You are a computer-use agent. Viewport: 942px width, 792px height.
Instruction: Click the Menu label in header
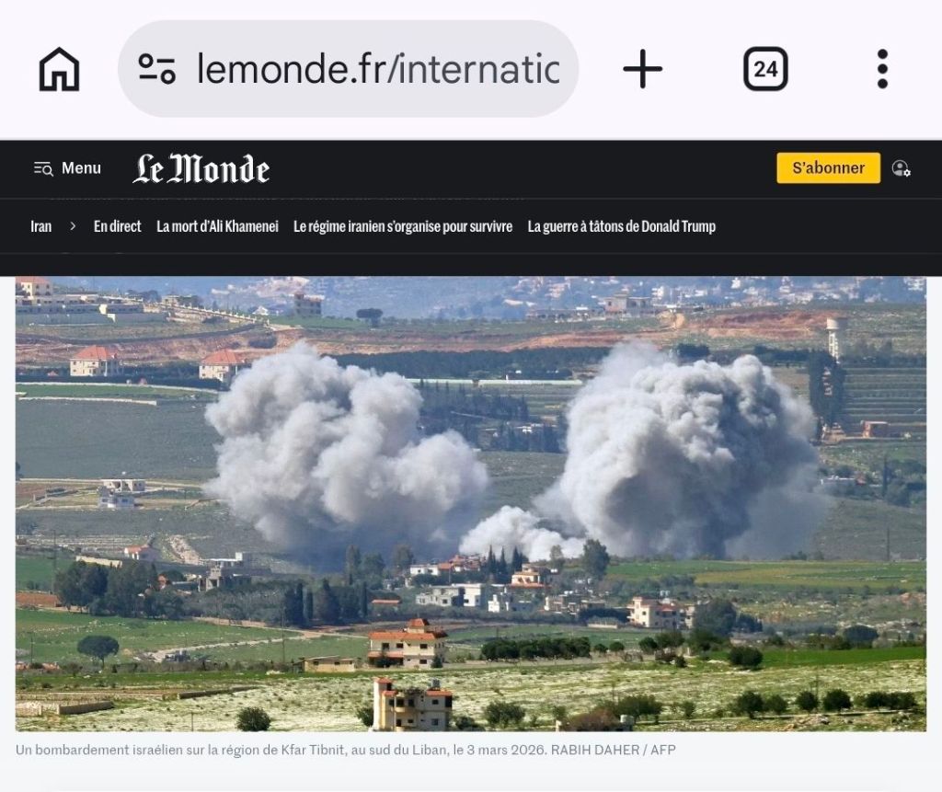point(81,168)
